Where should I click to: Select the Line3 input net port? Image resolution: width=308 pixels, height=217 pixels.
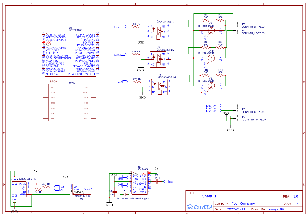pos(125,82)
